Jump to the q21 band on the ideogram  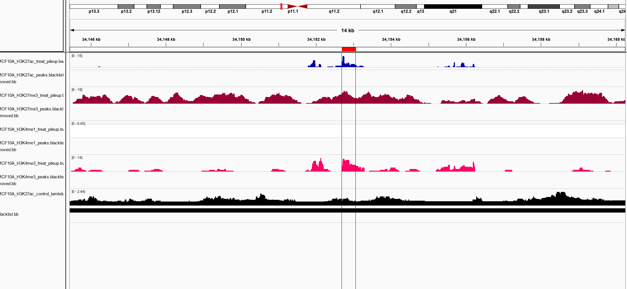click(x=453, y=7)
